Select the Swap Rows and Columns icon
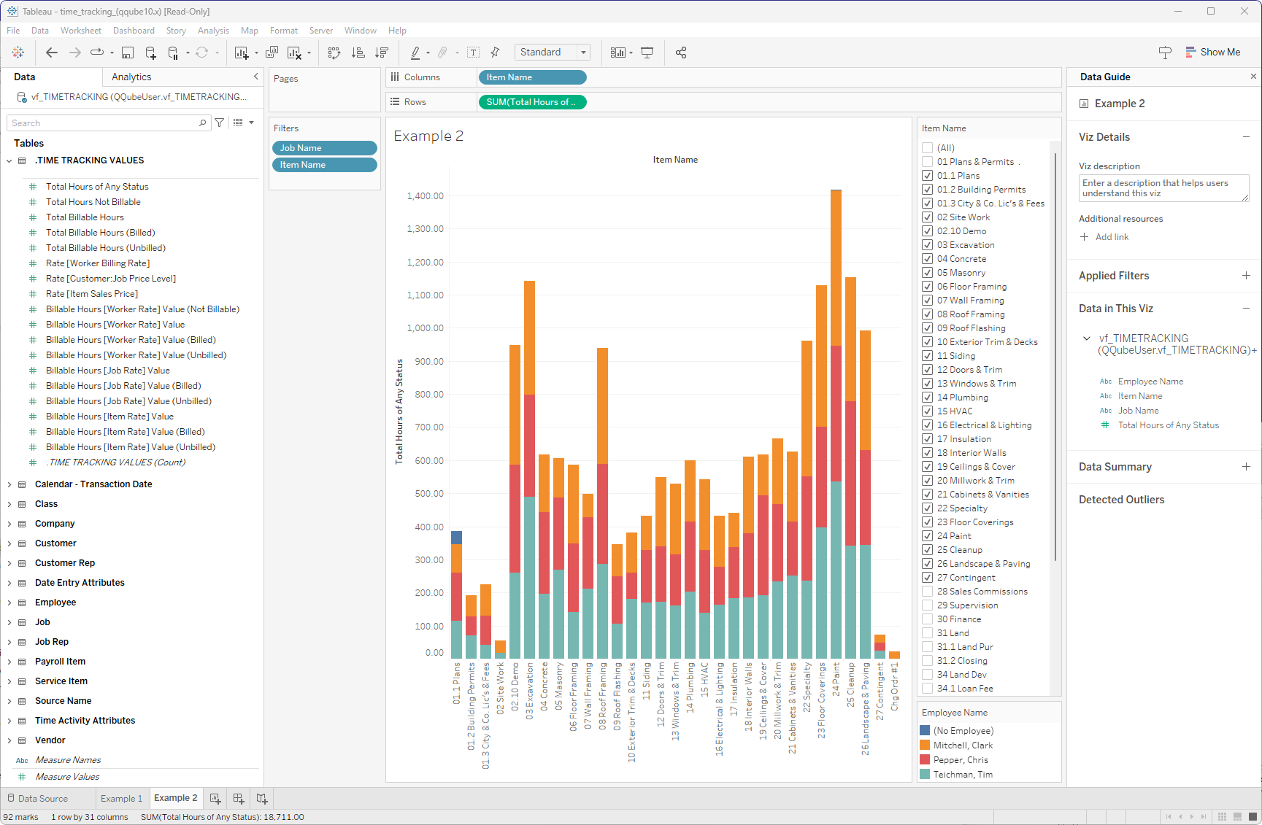Viewport: 1262px width, 825px height. (x=334, y=52)
